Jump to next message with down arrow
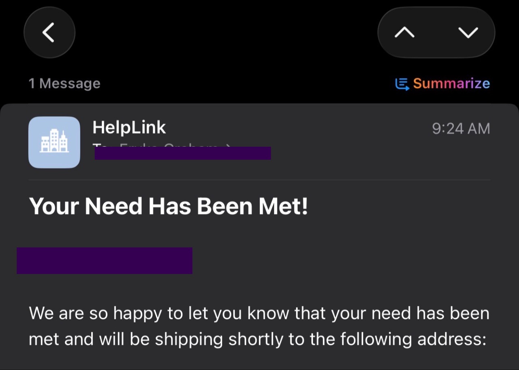The image size is (519, 370). pos(468,32)
